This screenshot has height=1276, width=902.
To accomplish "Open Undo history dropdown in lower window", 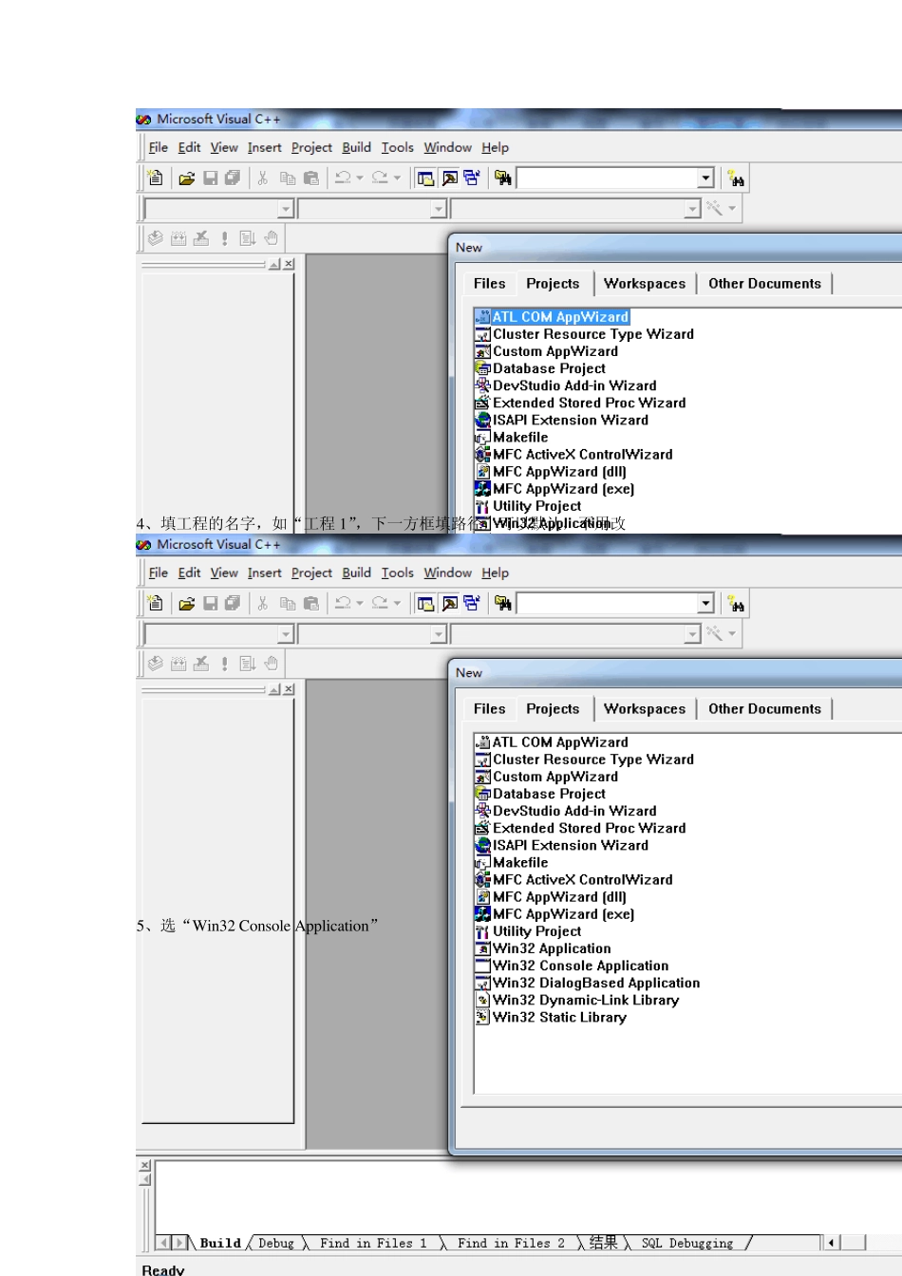I will [x=360, y=603].
